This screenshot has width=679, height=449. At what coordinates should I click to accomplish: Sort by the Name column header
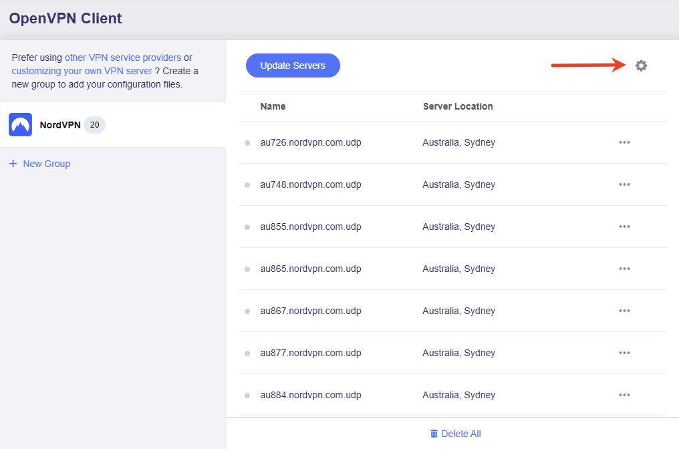point(273,106)
